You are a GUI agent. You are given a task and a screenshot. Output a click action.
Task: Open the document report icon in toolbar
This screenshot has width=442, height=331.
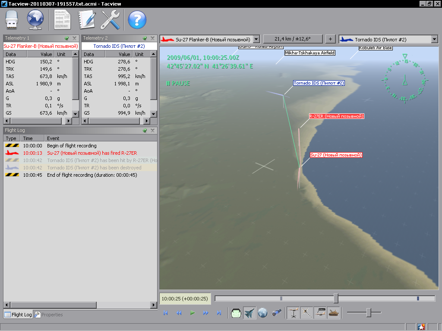click(62, 19)
